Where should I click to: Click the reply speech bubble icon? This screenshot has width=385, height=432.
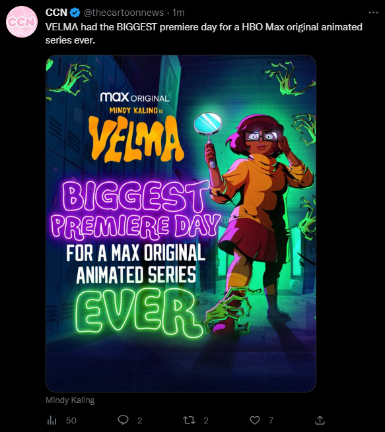123,420
